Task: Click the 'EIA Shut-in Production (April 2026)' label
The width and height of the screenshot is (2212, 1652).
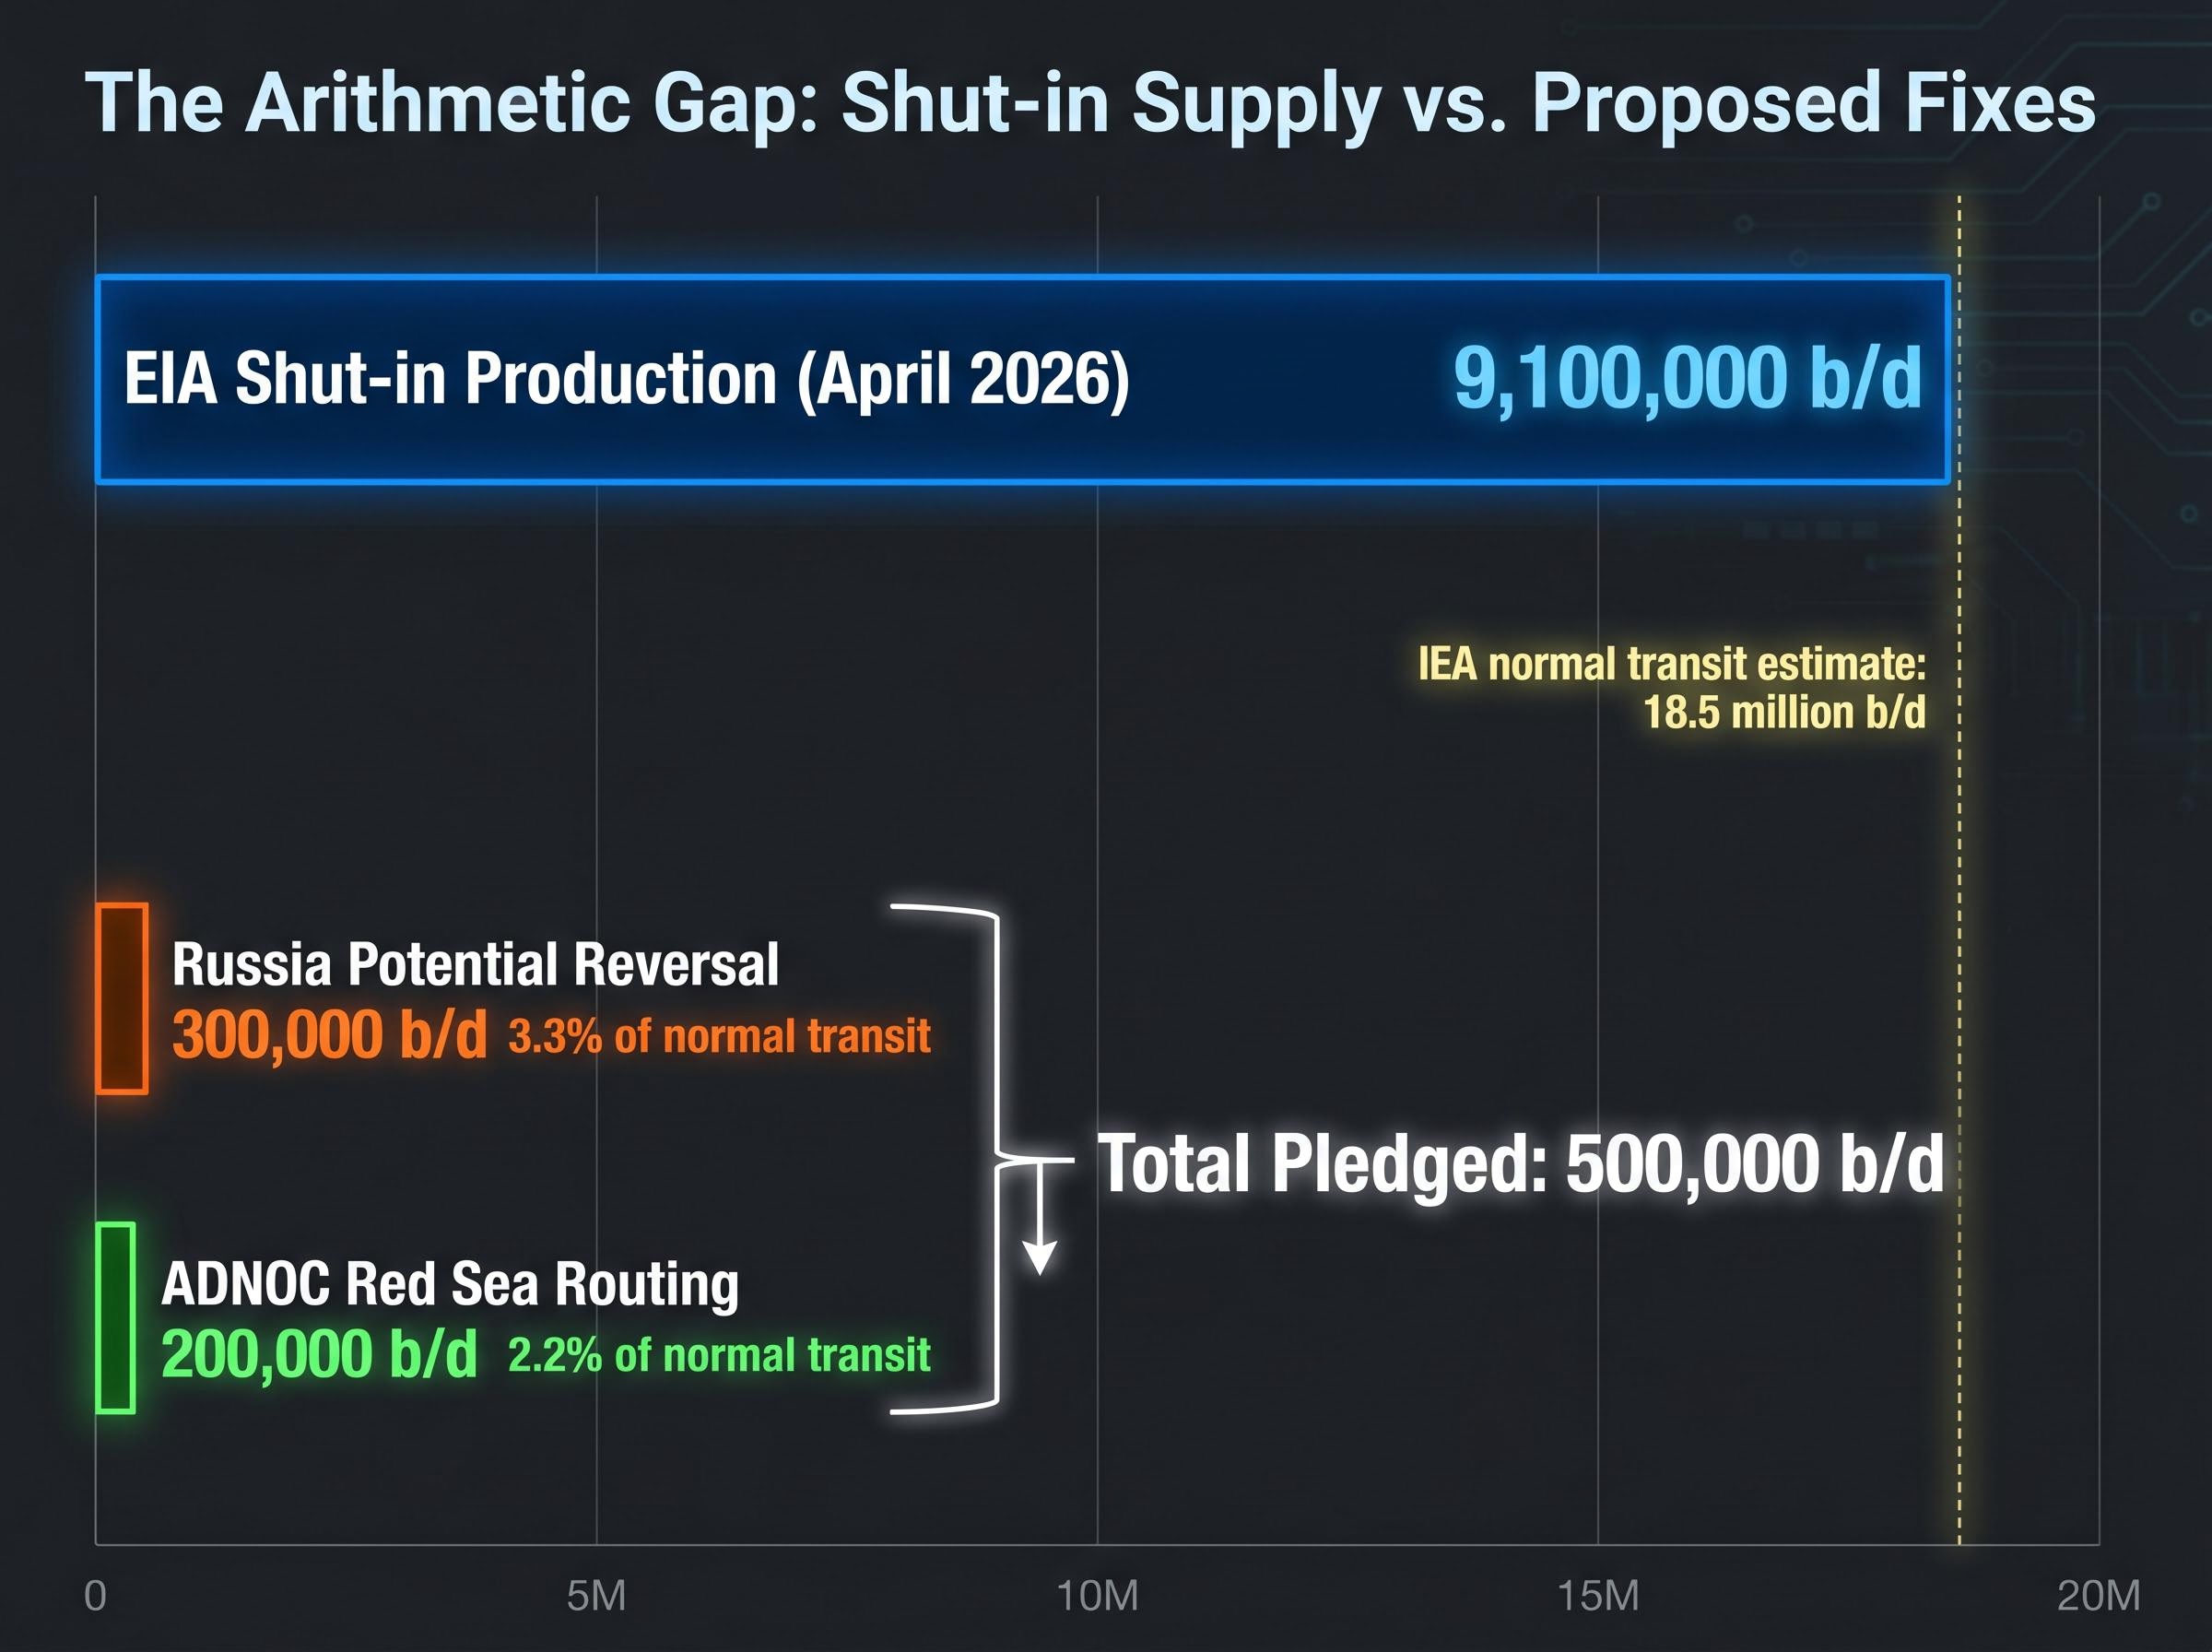Action: tap(627, 379)
